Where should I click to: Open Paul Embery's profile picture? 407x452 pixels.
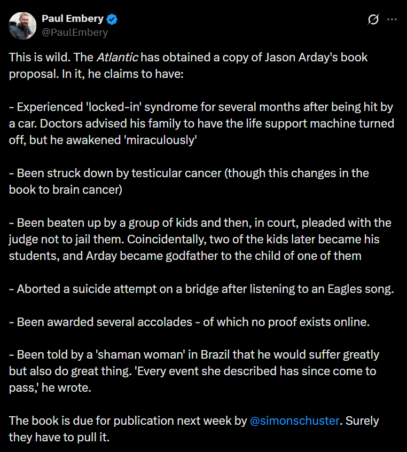click(22, 26)
